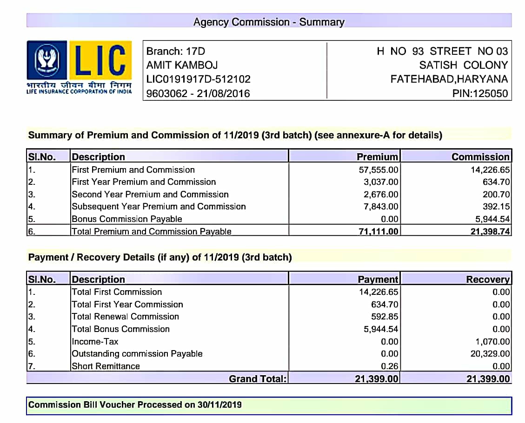Select 'Bonus Commission Payable' description
Viewport: 525px width, 423px height.
(x=127, y=219)
